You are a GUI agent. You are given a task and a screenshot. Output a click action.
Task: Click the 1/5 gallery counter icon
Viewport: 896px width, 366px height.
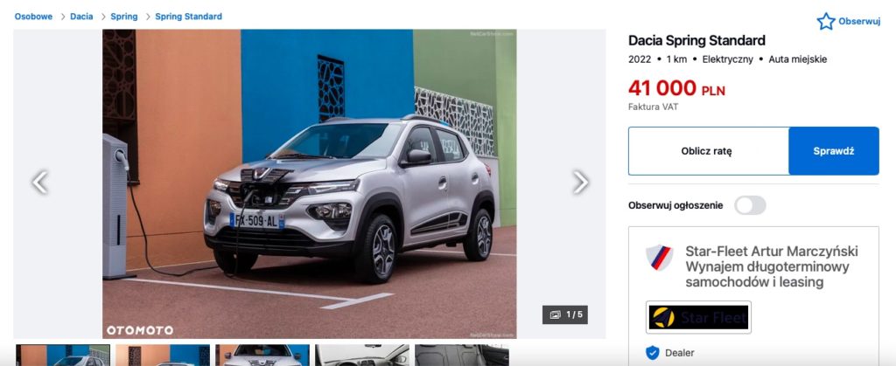[x=564, y=314]
